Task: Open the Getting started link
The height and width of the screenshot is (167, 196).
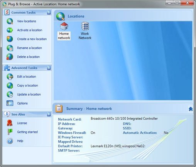Action: click(27, 132)
